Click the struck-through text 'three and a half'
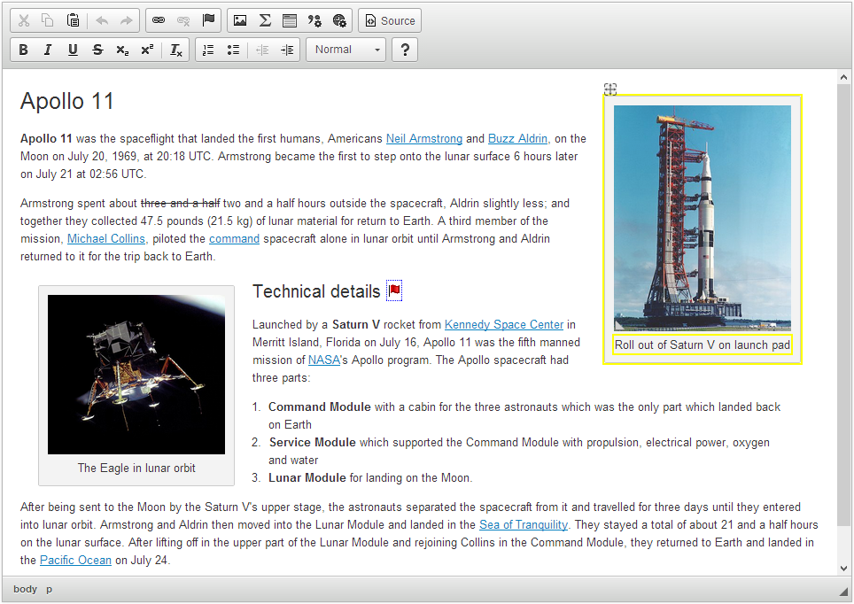 180,203
